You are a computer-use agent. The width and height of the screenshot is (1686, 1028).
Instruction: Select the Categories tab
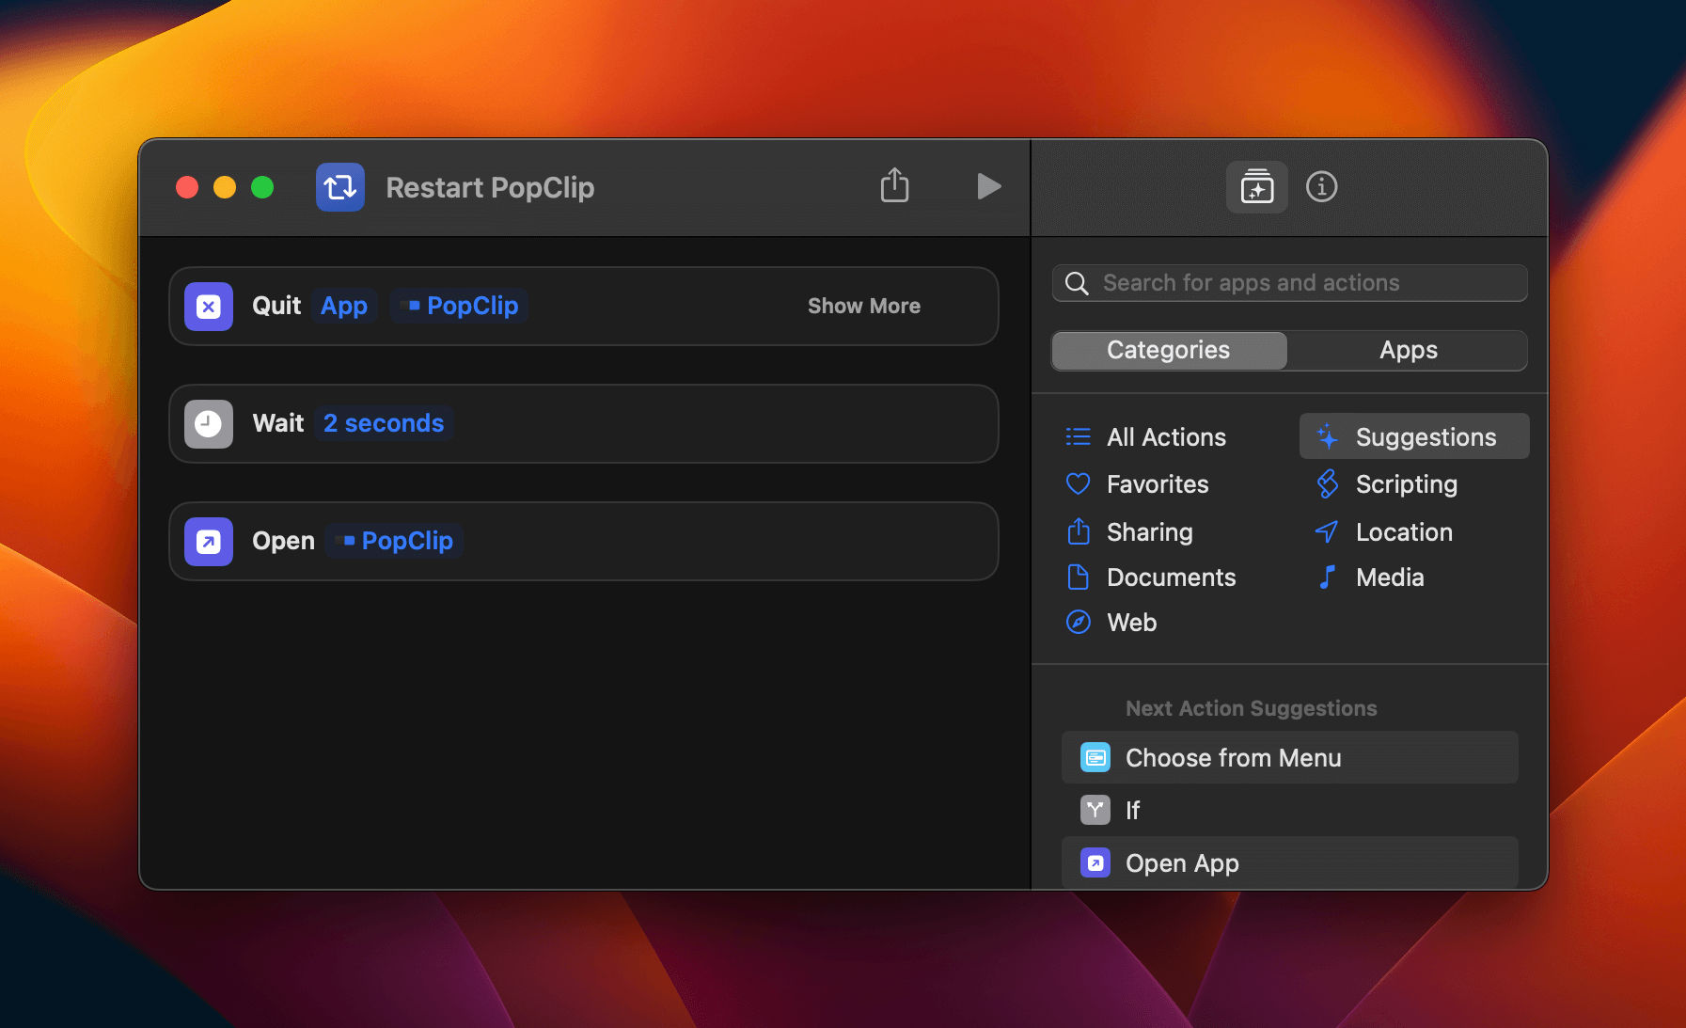[x=1168, y=351]
